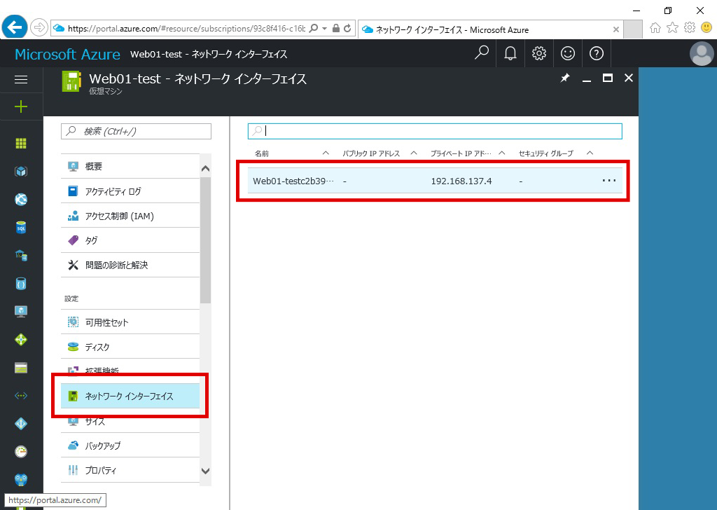Open the 概要 menu item
The image size is (717, 510).
tap(130, 167)
